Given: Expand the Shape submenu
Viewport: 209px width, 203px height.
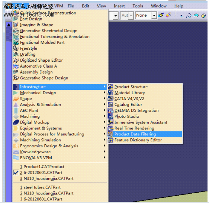Looking at the screenshot, I should (60, 99).
